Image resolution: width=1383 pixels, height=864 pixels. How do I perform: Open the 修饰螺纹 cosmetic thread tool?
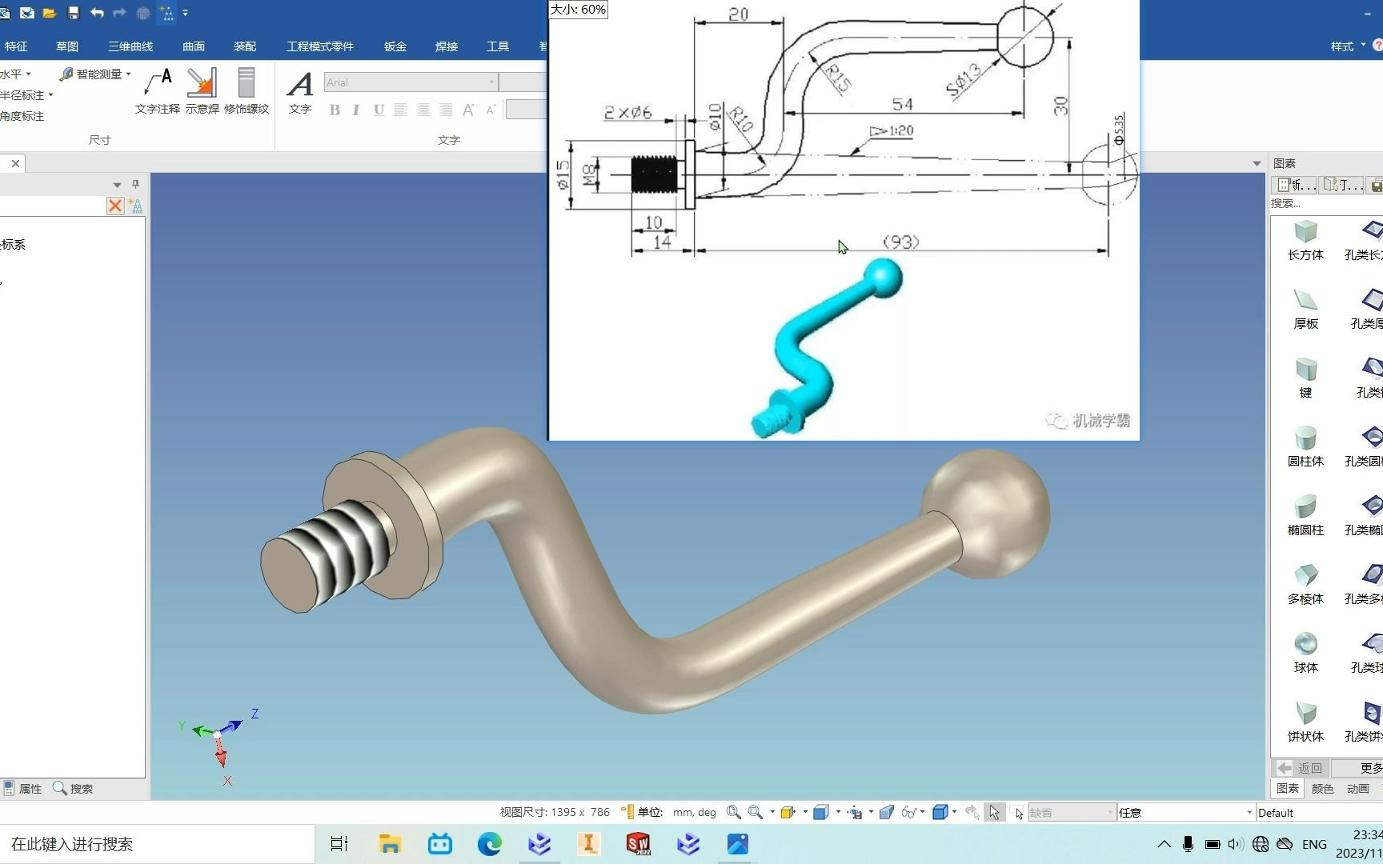pyautogui.click(x=247, y=91)
